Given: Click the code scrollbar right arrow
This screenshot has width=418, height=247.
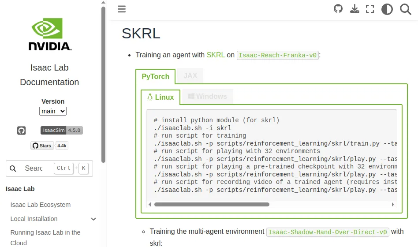Looking at the screenshot, I should click(393, 205).
